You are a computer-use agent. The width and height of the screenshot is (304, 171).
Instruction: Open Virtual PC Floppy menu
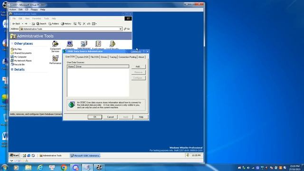pos(34,9)
